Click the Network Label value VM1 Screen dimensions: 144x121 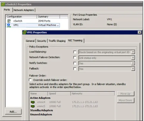coord(109,19)
